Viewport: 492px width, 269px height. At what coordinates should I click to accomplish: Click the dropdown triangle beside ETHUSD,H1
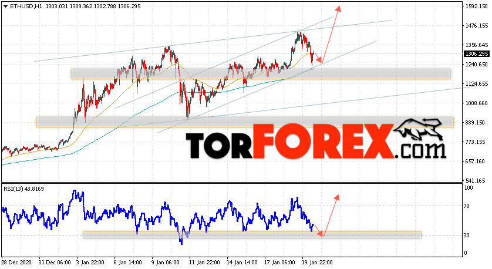tap(6, 6)
